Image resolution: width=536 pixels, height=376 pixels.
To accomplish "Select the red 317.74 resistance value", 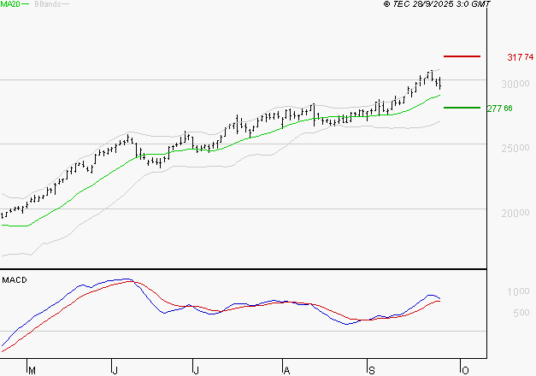I will tap(521, 57).
